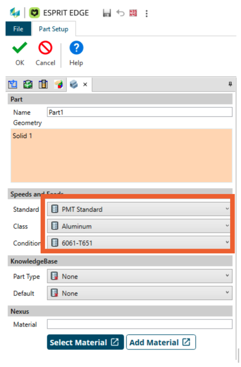Open the Condition dropdown showing 6061-T651
Image resolution: width=241 pixels, height=367 pixels.
point(139,243)
